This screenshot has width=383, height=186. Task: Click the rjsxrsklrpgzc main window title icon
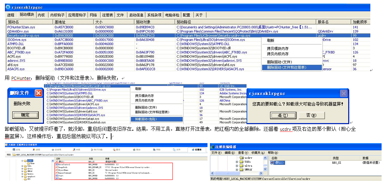coord(8,7)
